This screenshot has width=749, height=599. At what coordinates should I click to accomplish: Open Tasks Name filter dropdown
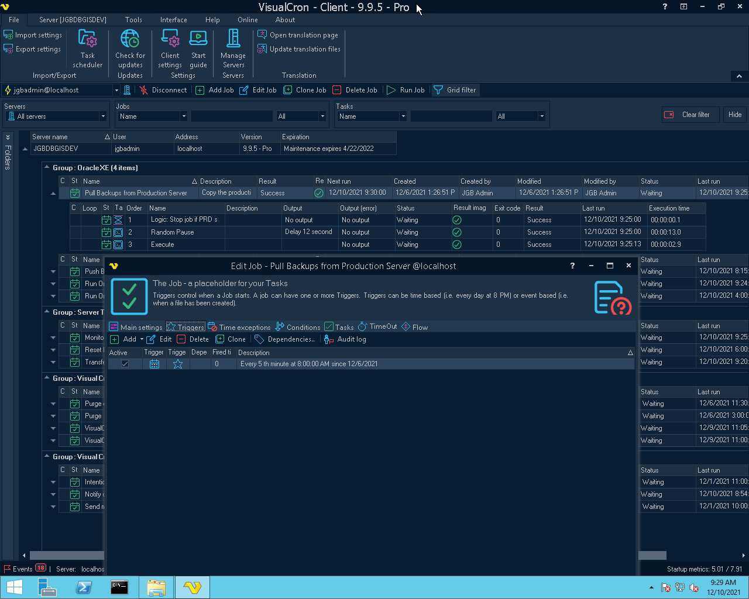point(403,116)
